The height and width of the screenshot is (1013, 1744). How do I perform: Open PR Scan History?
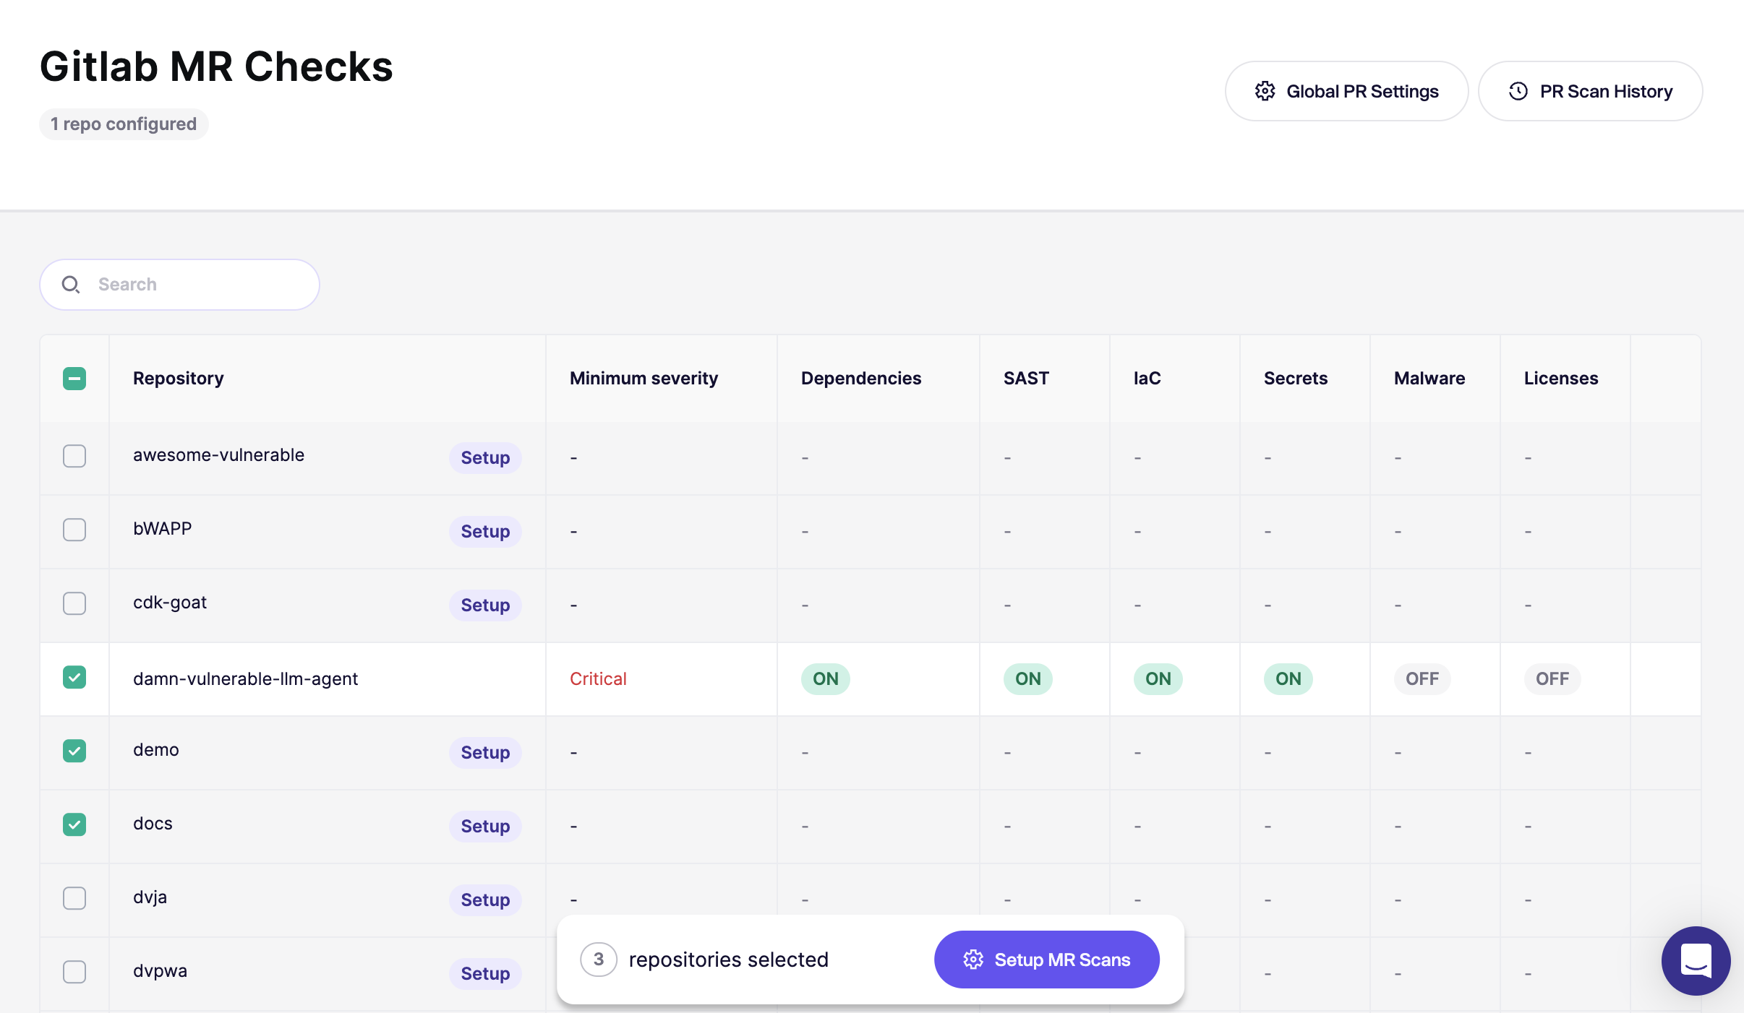click(1590, 91)
